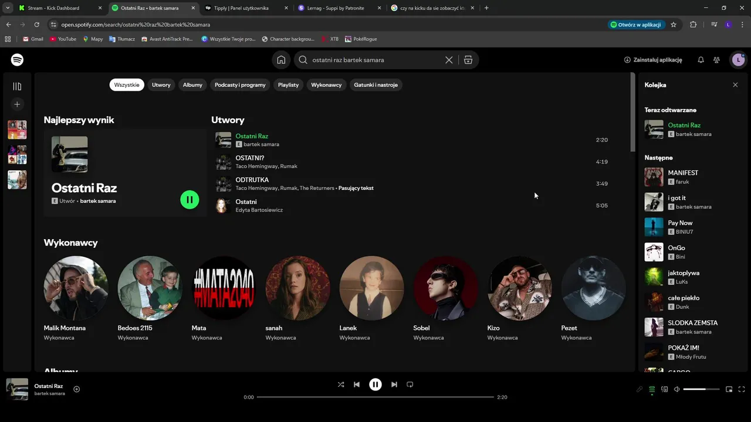This screenshot has height=422, width=751.
Task: Select the Albumy filter chip
Action: [192, 85]
